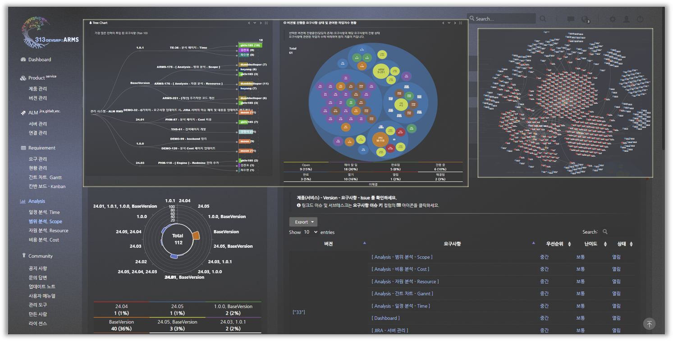The width and height of the screenshot is (673, 341).
Task: Select 자원 분석. Resource in sidebar
Action: click(49, 231)
